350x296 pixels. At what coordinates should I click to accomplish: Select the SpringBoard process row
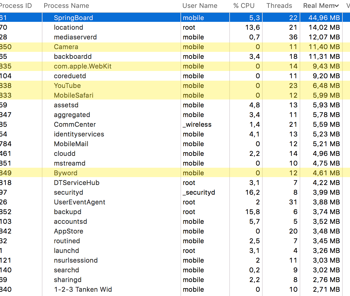coord(175,18)
